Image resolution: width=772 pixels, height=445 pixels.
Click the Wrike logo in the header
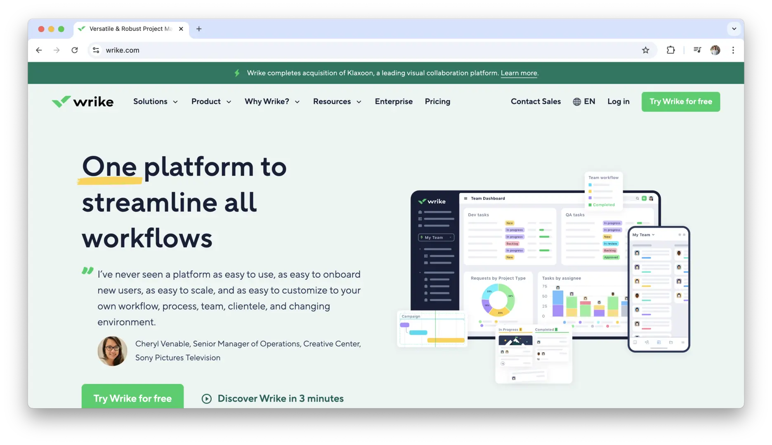83,101
